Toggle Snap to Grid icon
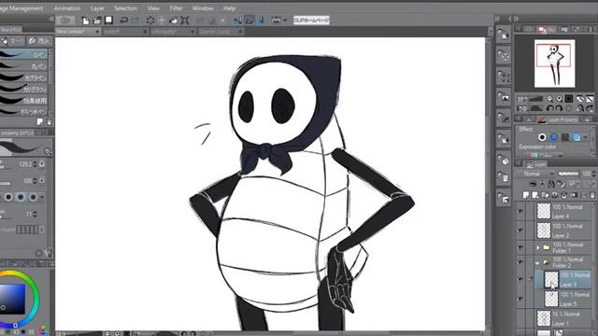598x336 pixels. pos(262,21)
